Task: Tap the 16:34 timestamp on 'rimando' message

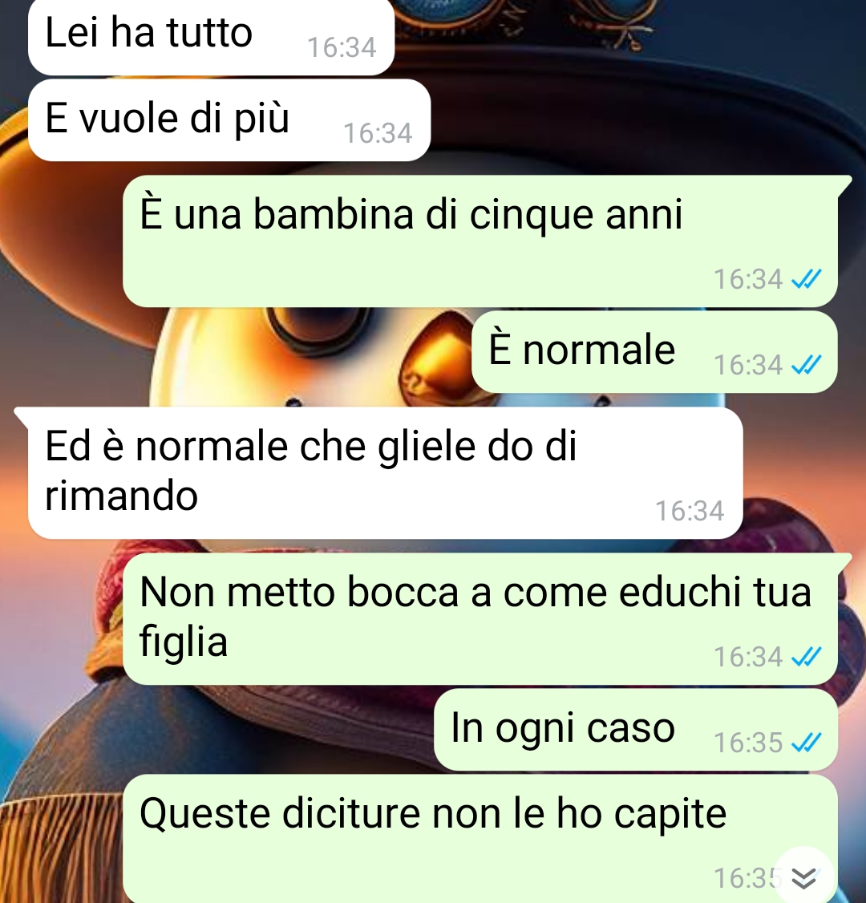Action: (690, 511)
